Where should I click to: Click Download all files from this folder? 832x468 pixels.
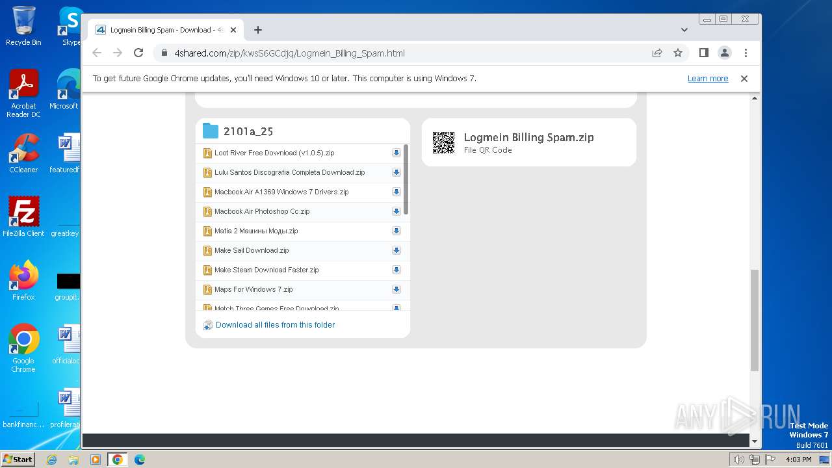[275, 325]
